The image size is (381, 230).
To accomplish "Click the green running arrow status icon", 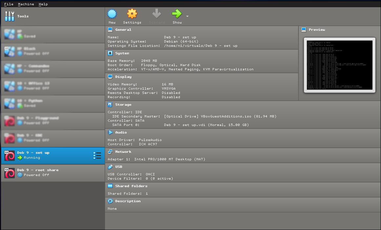I will coord(20,158).
